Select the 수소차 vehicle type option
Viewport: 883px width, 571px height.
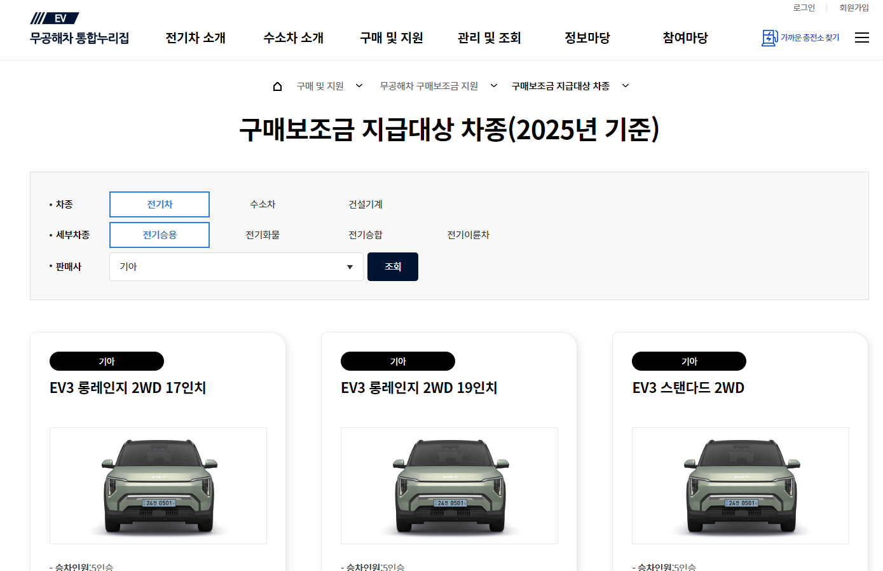point(263,204)
